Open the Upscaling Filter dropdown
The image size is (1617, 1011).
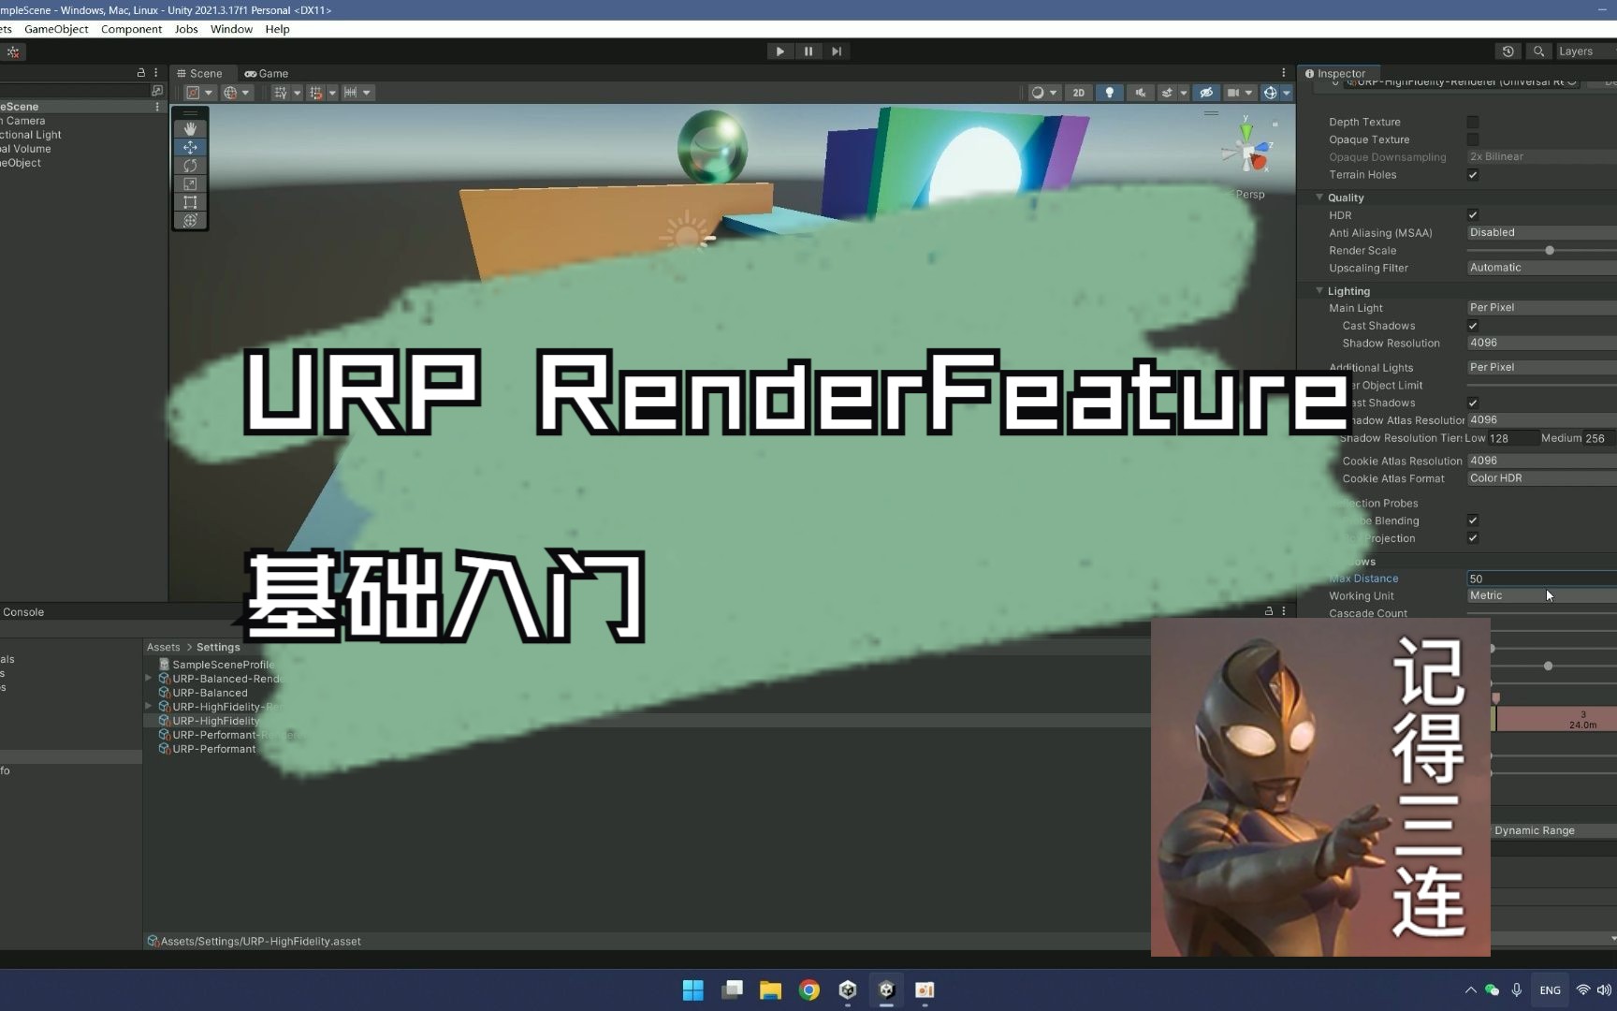[x=1541, y=268]
